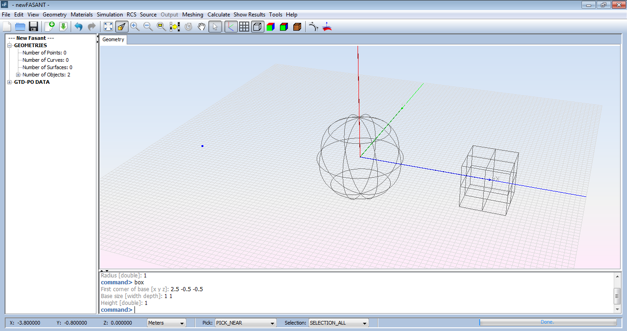Click the Fit View (zoom extents) icon
This screenshot has height=331, width=627.
click(108, 27)
